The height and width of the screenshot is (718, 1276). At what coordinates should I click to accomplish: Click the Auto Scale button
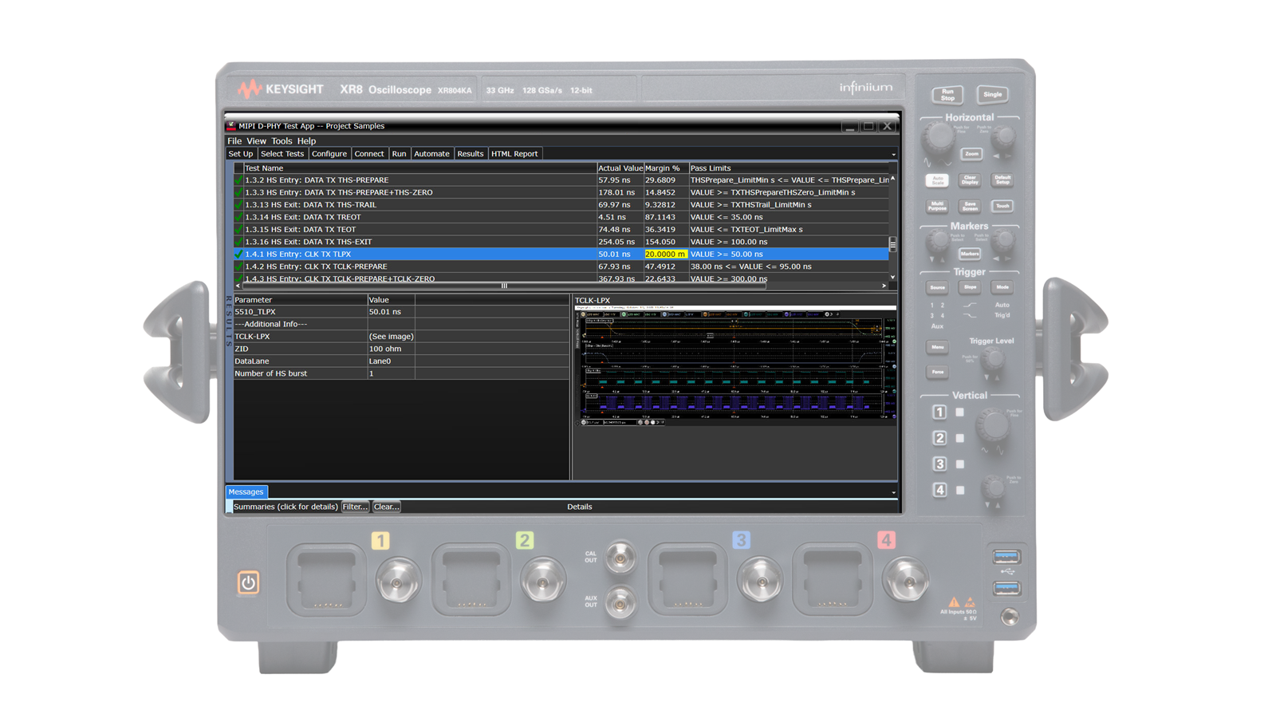tap(938, 180)
